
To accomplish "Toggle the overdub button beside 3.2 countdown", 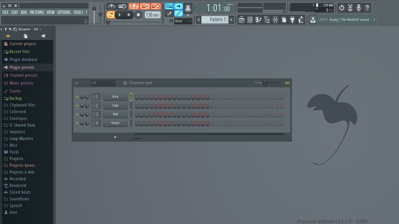I will pyautogui.click(x=145, y=6).
